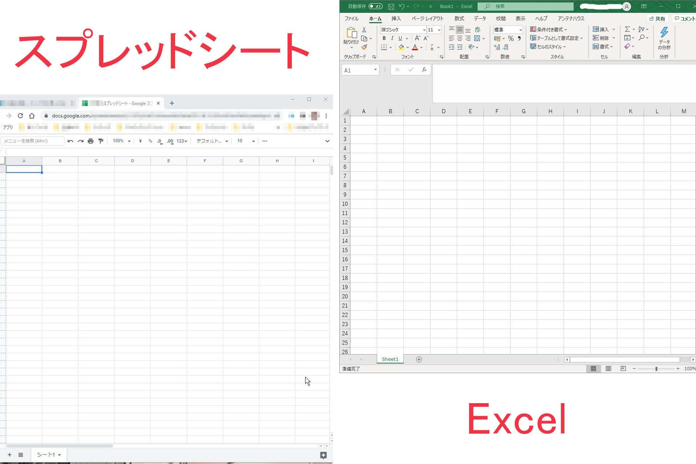The height and width of the screenshot is (464, 696).
Task: Click the Excel increase decimal places icon
Action: (497, 47)
